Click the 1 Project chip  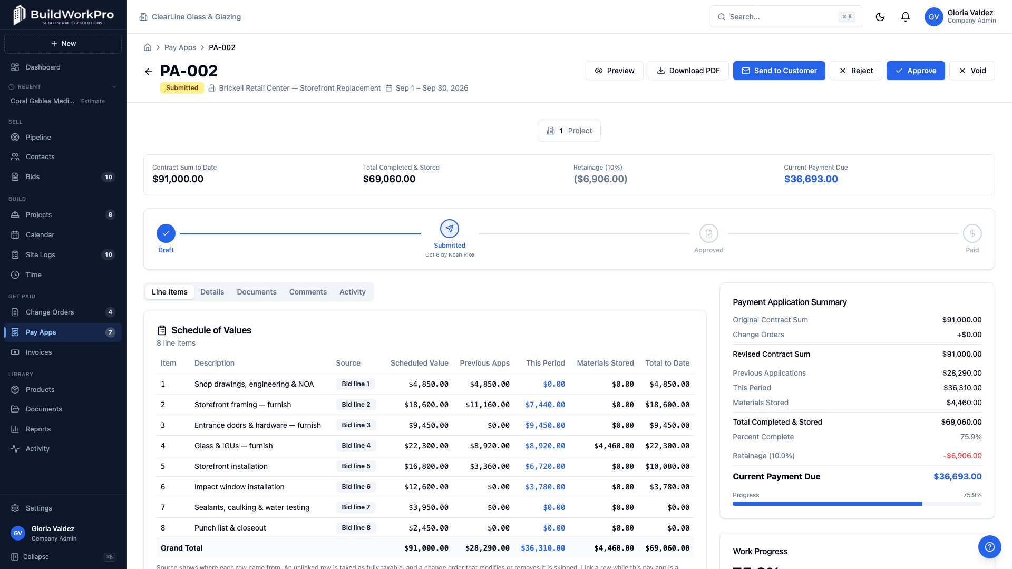pos(569,131)
